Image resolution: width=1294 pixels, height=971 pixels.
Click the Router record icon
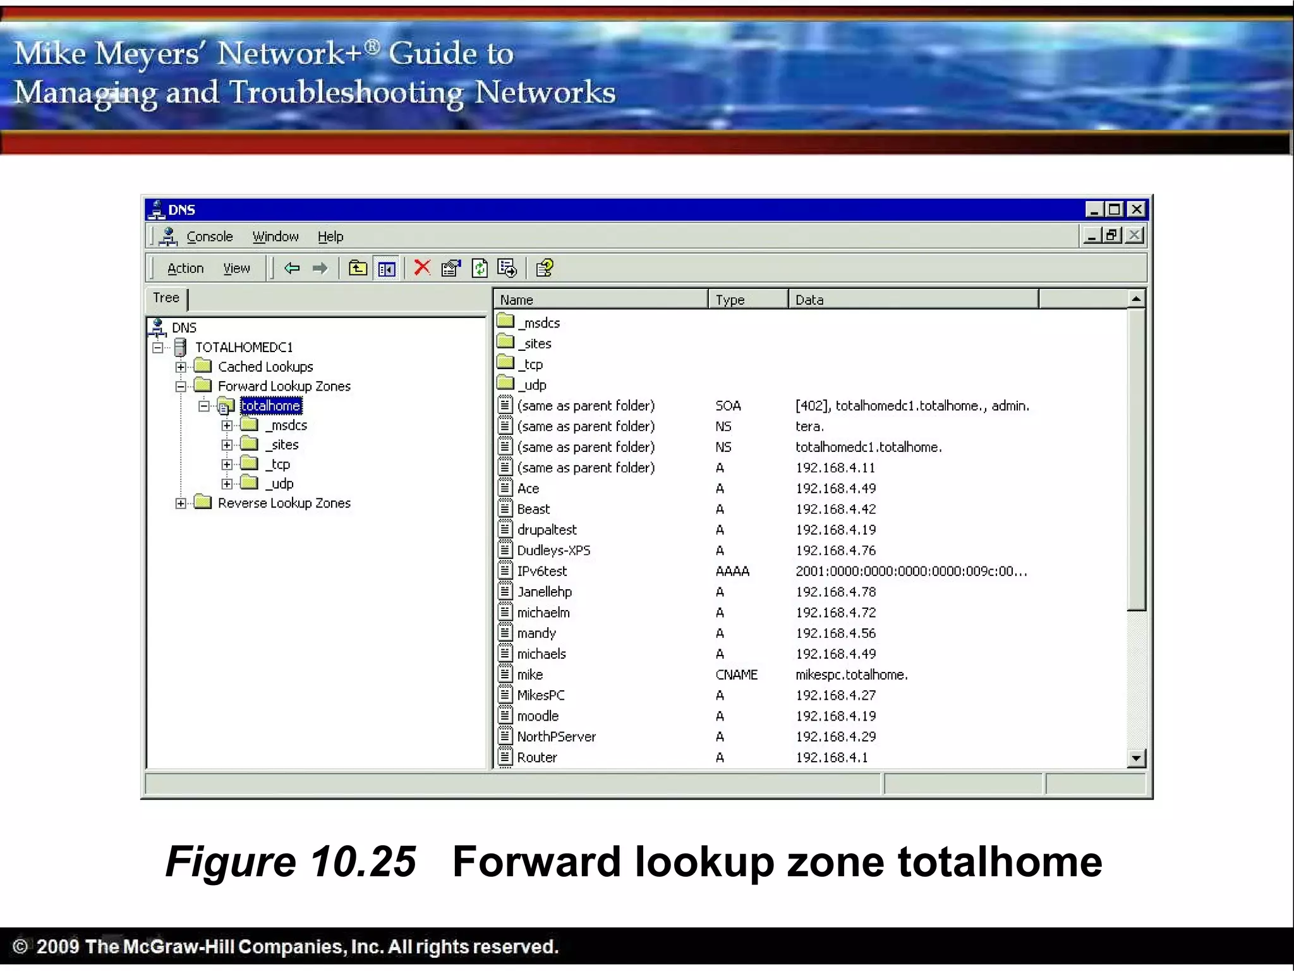coord(505,757)
